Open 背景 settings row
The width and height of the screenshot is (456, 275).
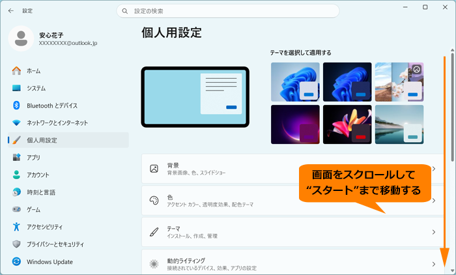point(292,169)
